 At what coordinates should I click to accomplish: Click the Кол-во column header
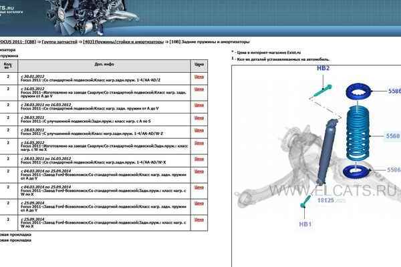click(7, 65)
